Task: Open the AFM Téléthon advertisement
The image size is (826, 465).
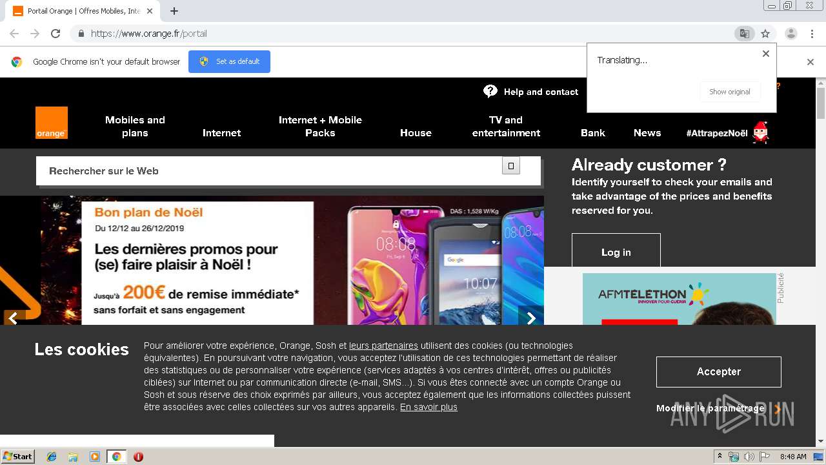Action: point(679,299)
